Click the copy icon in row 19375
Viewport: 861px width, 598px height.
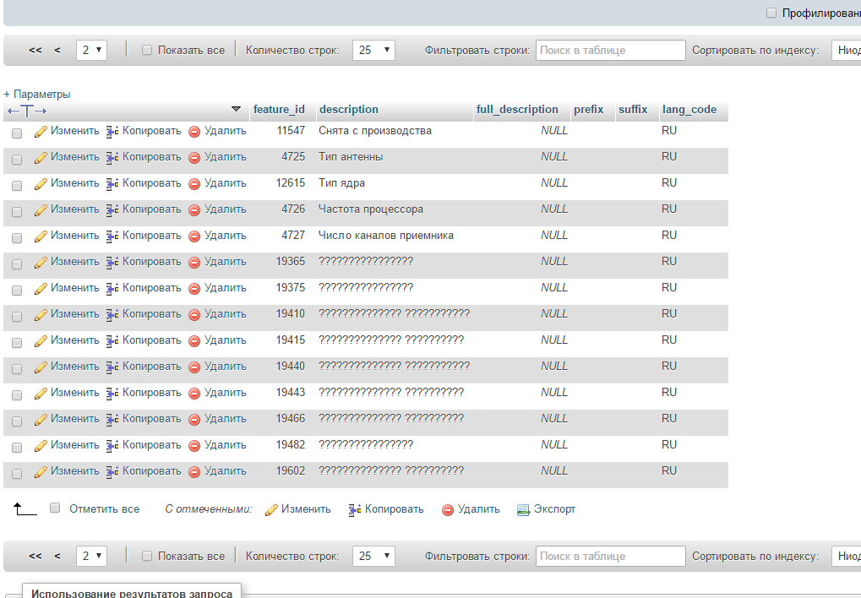click(x=112, y=289)
